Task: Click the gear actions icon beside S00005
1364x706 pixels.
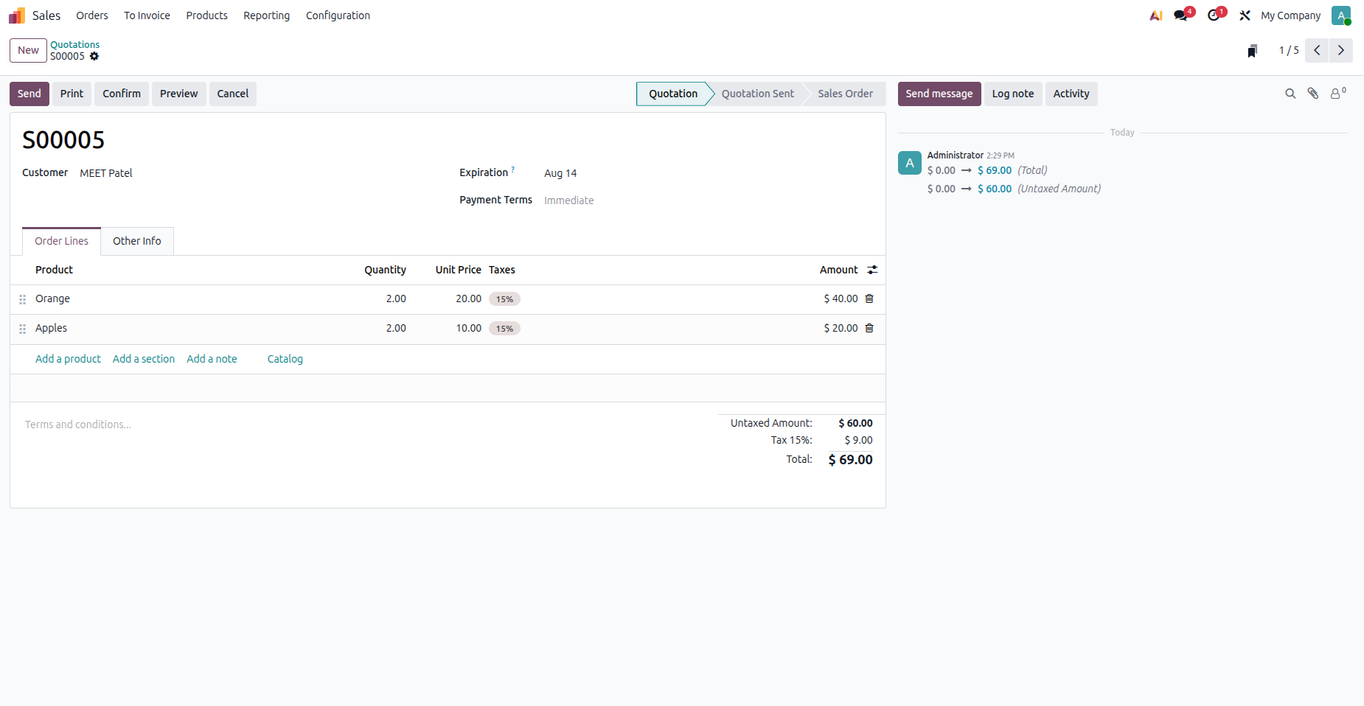Action: point(94,56)
